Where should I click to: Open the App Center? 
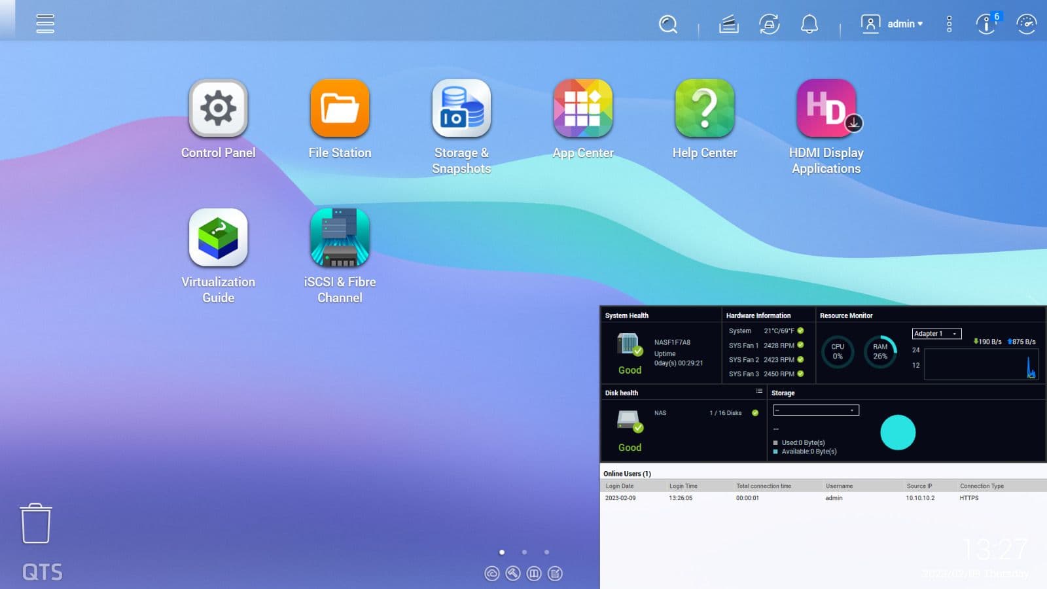click(582, 109)
